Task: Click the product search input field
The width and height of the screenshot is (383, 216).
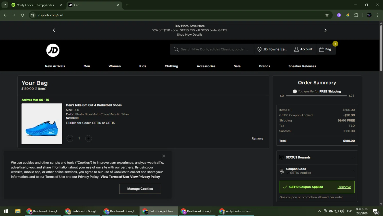Action: (215, 49)
